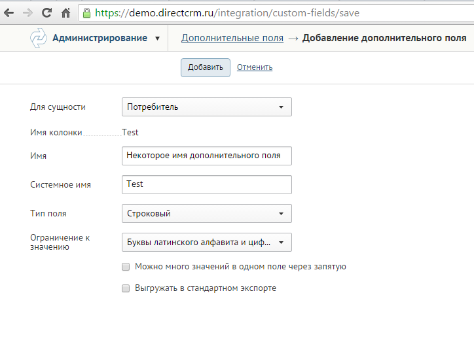
Task: Click the browser forward arrow
Action: pyautogui.click(x=27, y=12)
